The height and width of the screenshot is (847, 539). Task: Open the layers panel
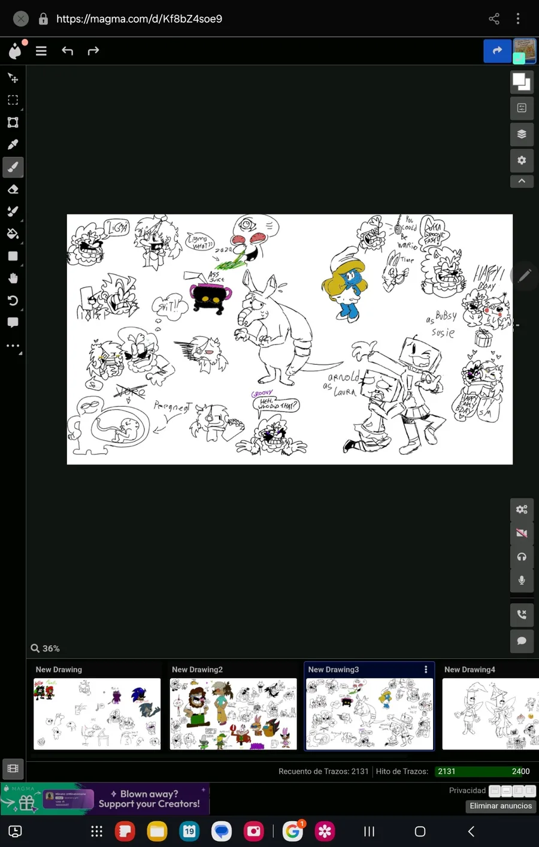tap(522, 134)
